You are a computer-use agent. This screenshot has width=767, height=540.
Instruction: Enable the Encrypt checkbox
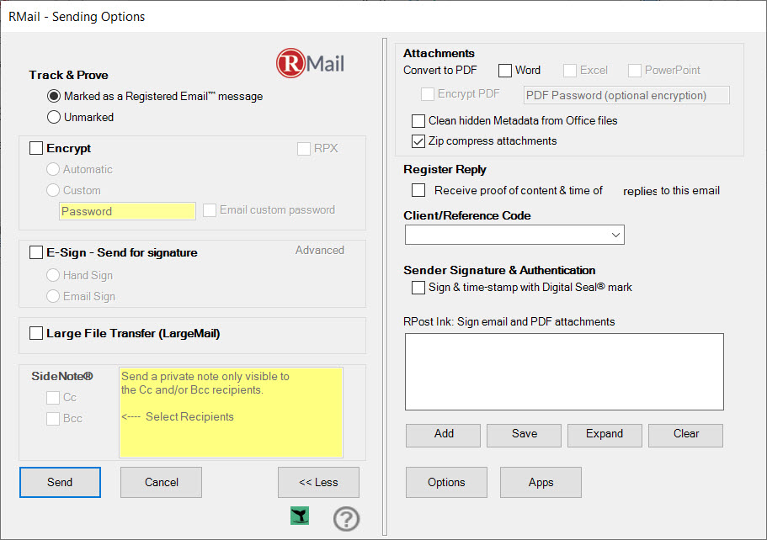[36, 148]
